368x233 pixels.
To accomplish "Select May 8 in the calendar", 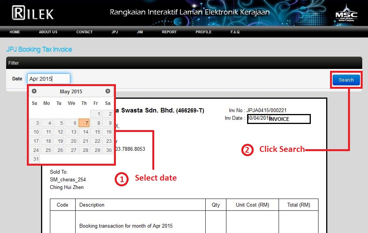I will (96, 123).
